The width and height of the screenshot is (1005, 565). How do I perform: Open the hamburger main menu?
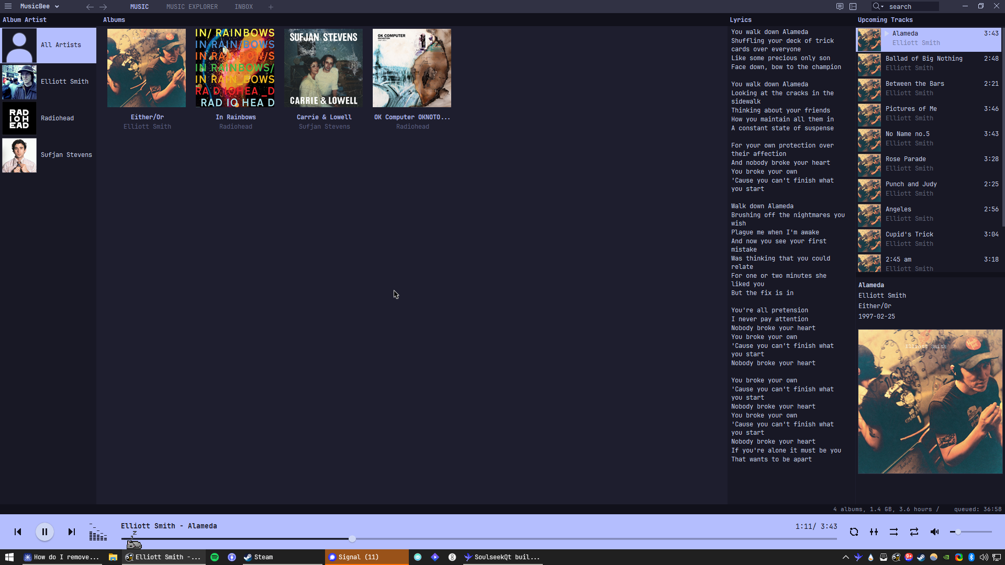point(8,6)
